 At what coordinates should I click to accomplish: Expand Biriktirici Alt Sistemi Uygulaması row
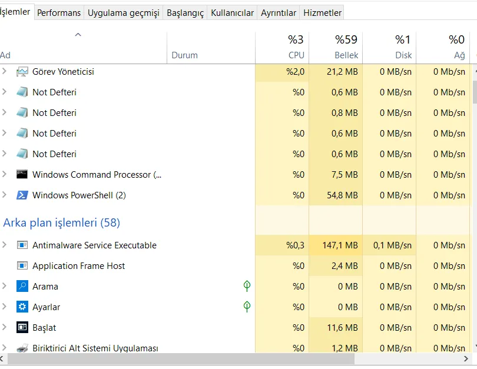pos(4,348)
